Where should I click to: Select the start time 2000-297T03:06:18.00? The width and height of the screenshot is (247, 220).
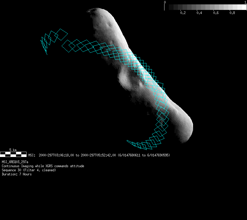pos(57,155)
